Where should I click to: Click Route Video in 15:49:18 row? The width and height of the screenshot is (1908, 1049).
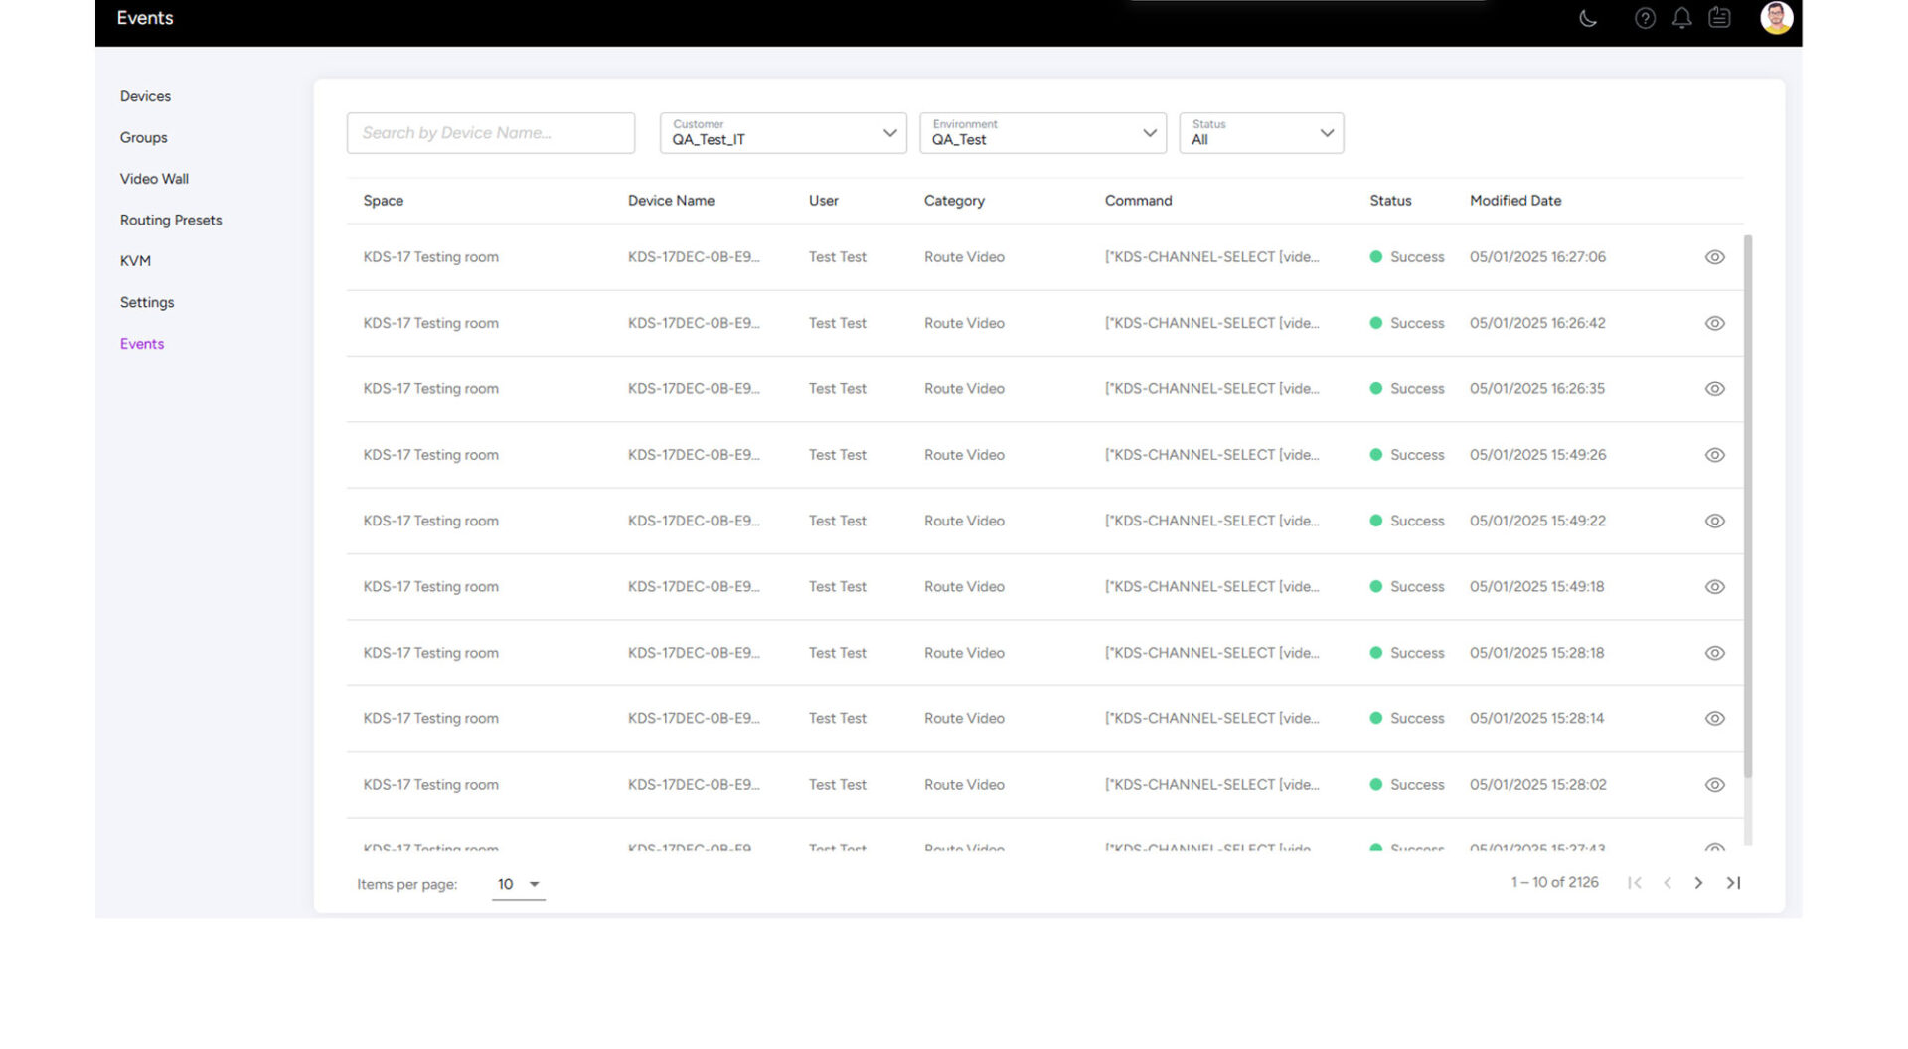pyautogui.click(x=964, y=587)
